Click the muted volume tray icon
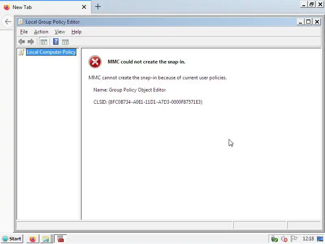The image size is (325, 244). [284, 239]
